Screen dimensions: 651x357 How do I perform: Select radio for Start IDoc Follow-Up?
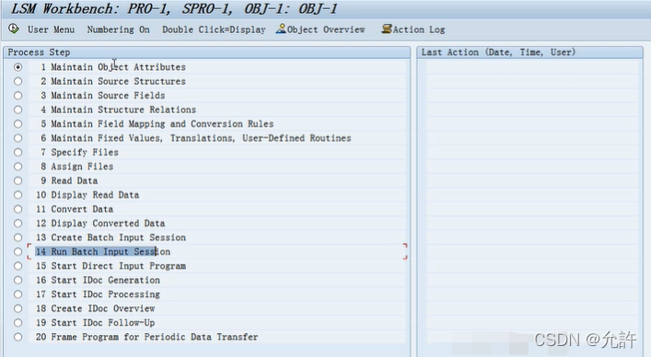click(17, 323)
